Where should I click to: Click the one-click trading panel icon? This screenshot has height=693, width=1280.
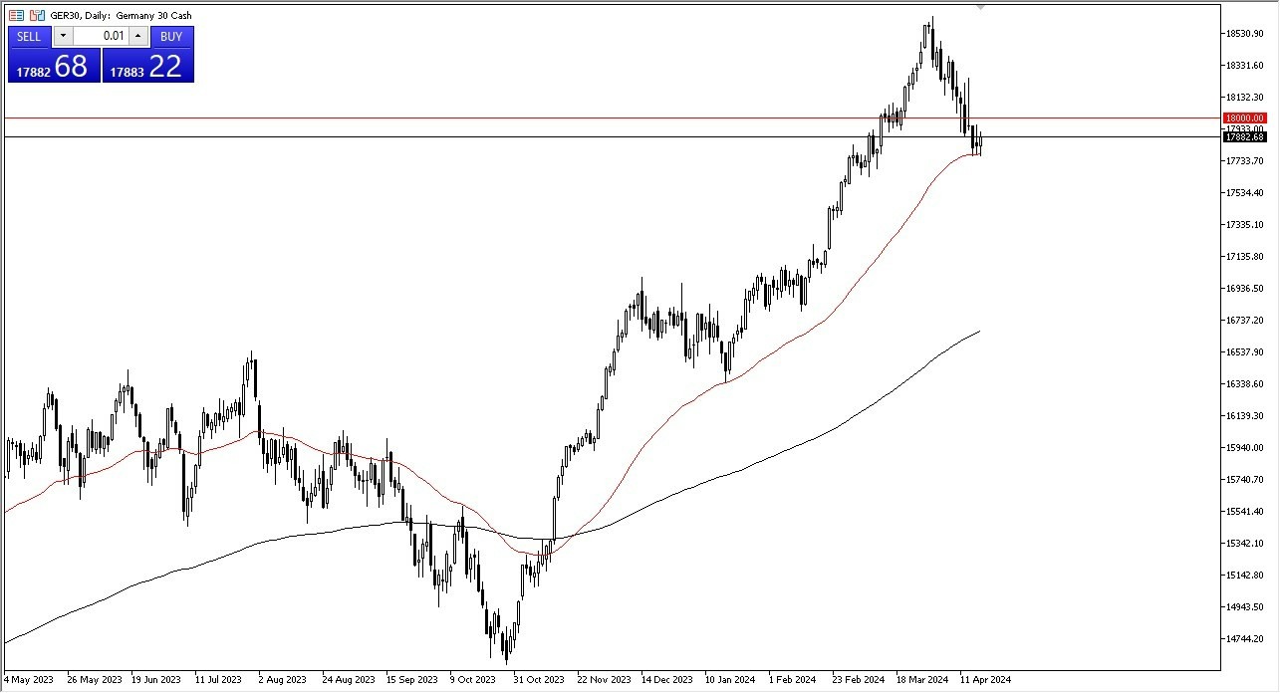16,15
